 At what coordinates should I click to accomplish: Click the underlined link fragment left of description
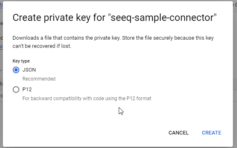tap(1, 46)
